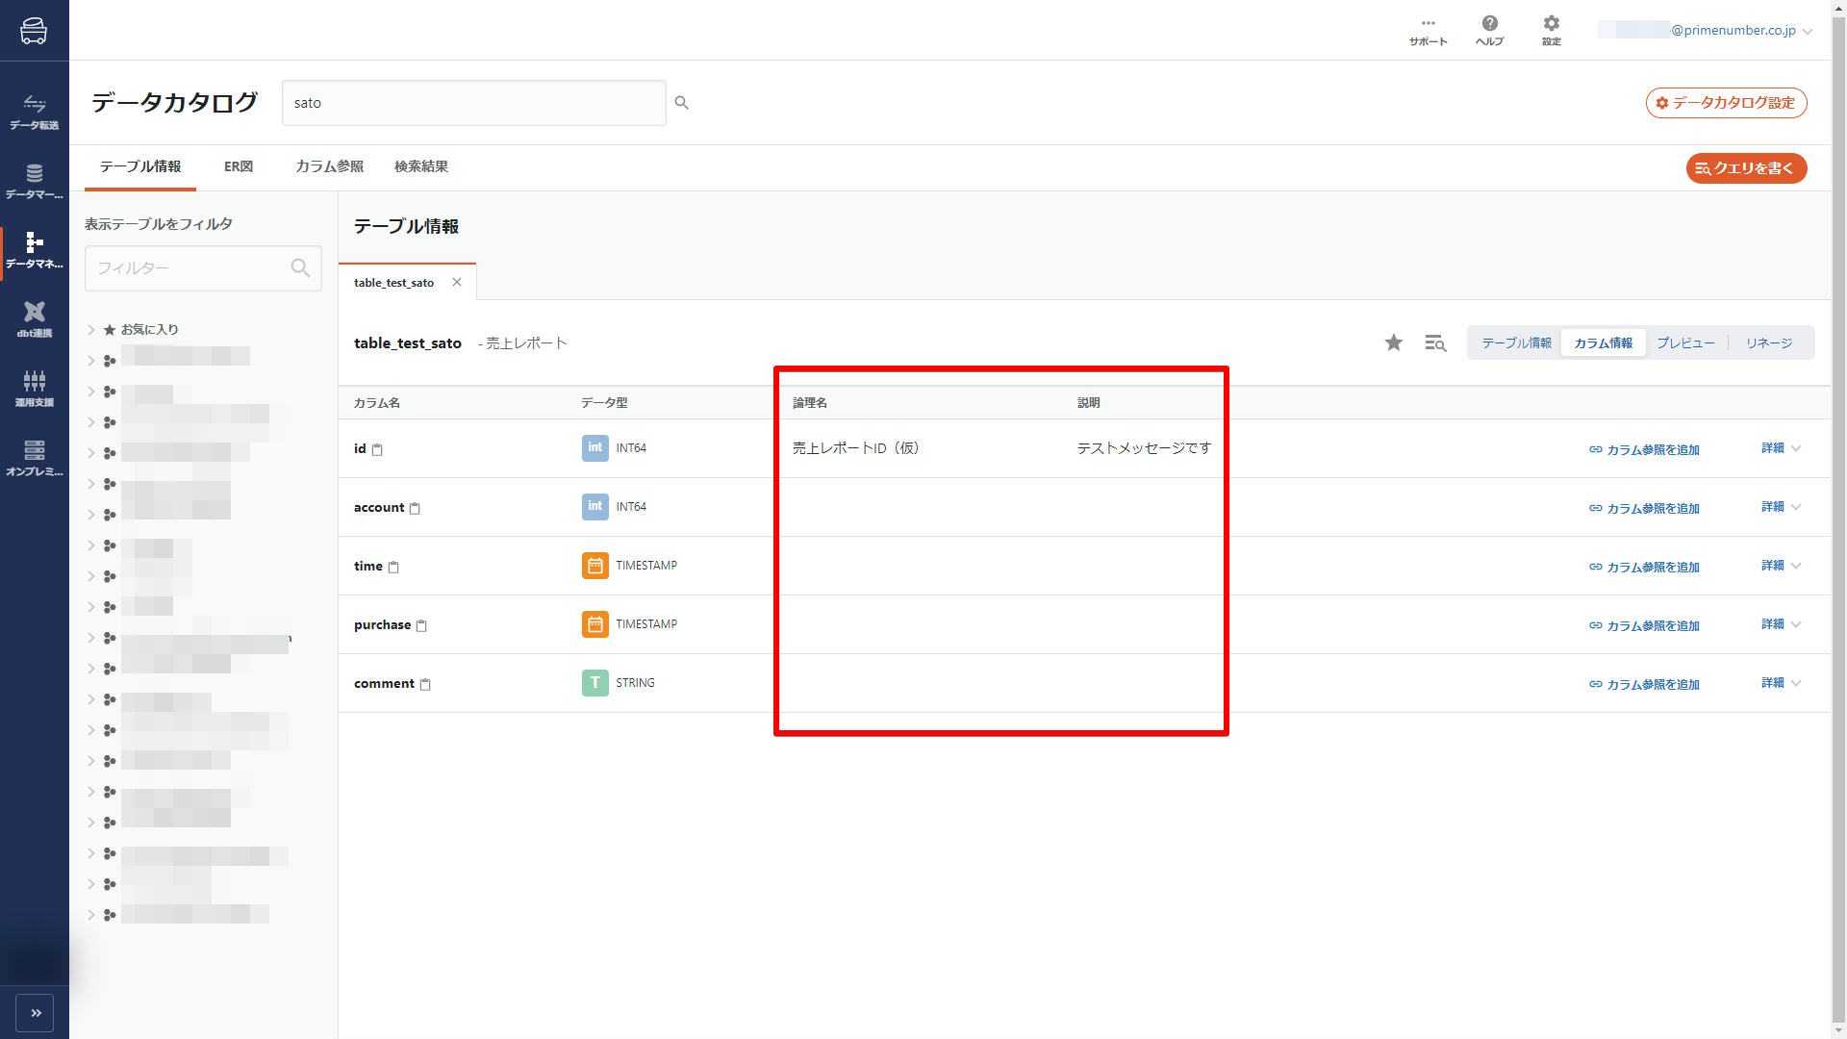Image resolution: width=1847 pixels, height=1039 pixels.
Task: Click the int type icon for id
Action: pyautogui.click(x=595, y=448)
